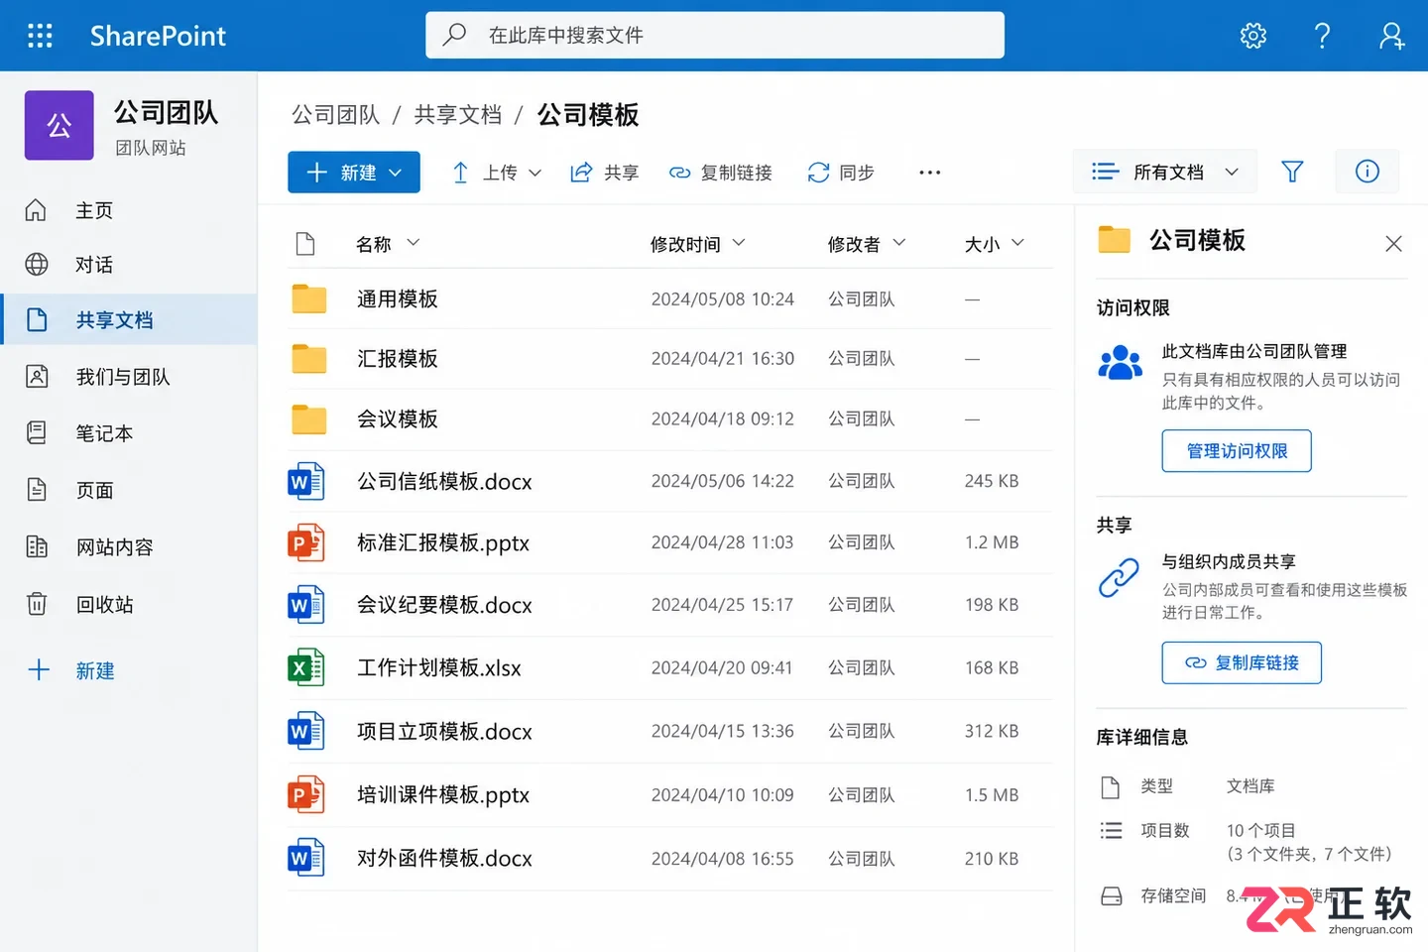
Task: Click the PowerPoint icon of 培训课件模板.pptx
Action: [306, 794]
